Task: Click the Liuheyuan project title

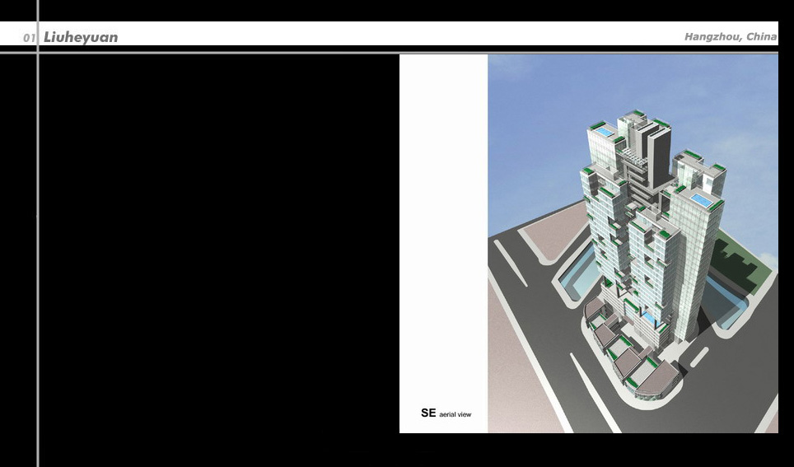Action: pos(81,37)
